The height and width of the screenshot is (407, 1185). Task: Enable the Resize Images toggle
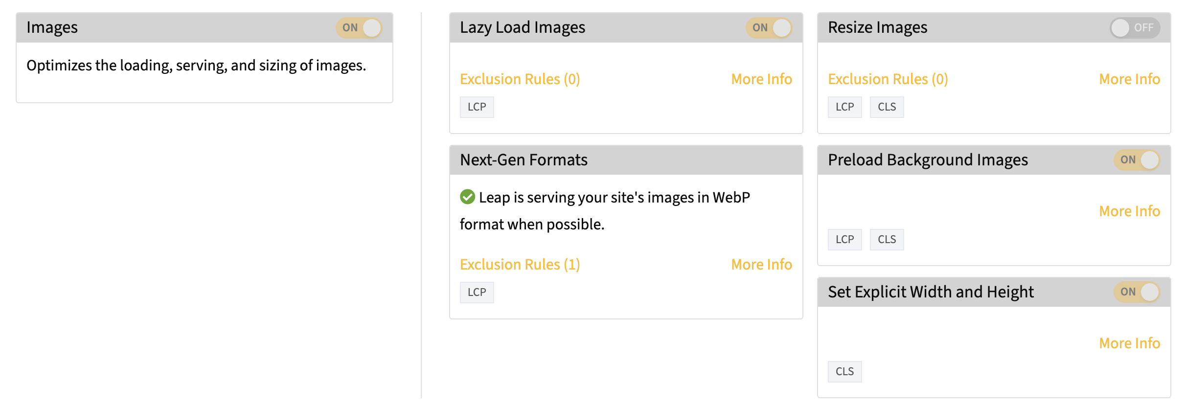tap(1135, 28)
